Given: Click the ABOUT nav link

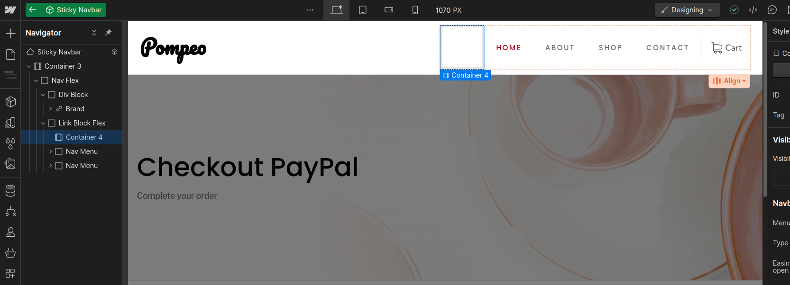Looking at the screenshot, I should (x=560, y=48).
